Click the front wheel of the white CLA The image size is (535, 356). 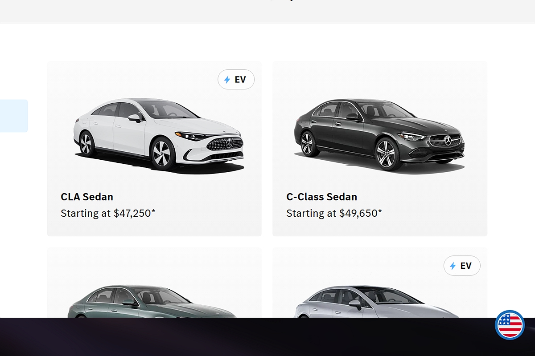(163, 154)
